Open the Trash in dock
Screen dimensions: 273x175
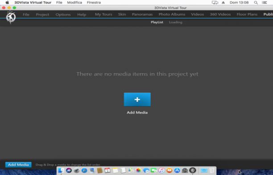[x=212, y=170]
